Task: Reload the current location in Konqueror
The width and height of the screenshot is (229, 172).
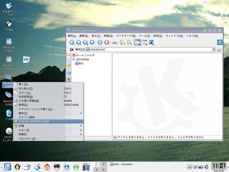Action: click(x=100, y=43)
